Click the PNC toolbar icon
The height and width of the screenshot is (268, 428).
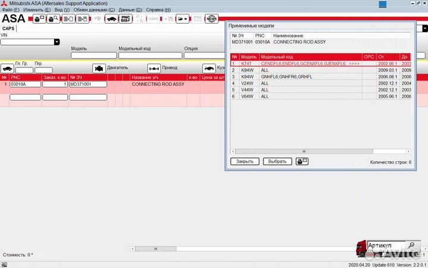point(126,19)
